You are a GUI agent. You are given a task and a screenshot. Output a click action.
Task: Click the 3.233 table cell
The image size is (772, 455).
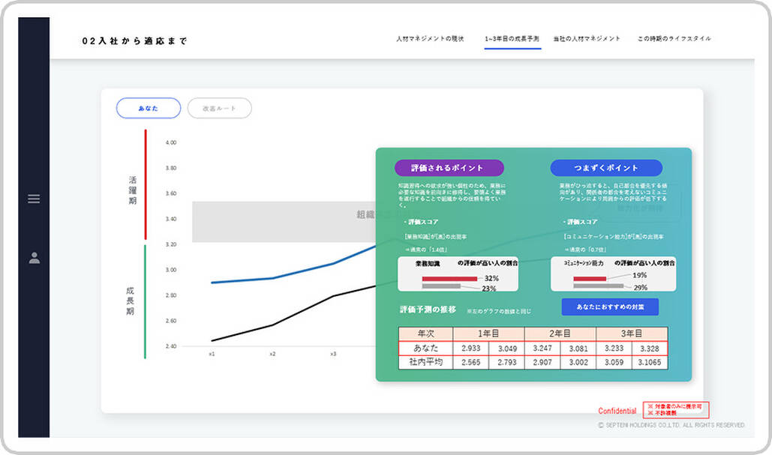[x=614, y=349]
